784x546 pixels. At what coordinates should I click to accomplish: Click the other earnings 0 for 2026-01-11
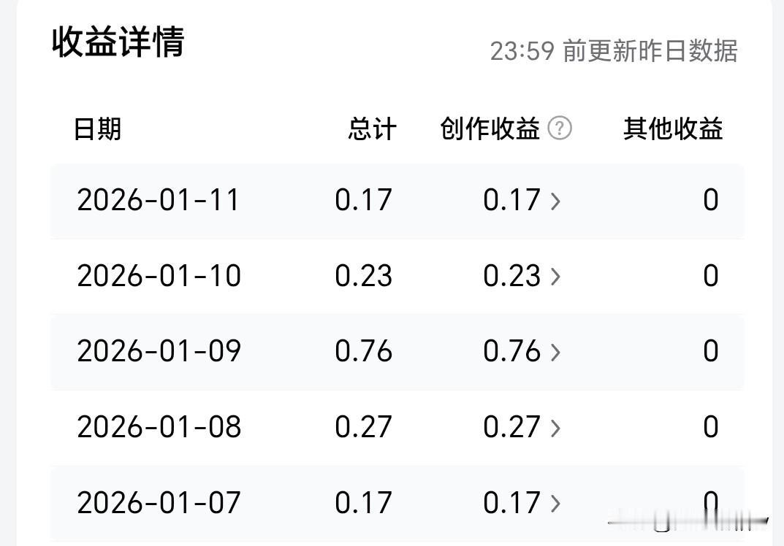click(711, 200)
